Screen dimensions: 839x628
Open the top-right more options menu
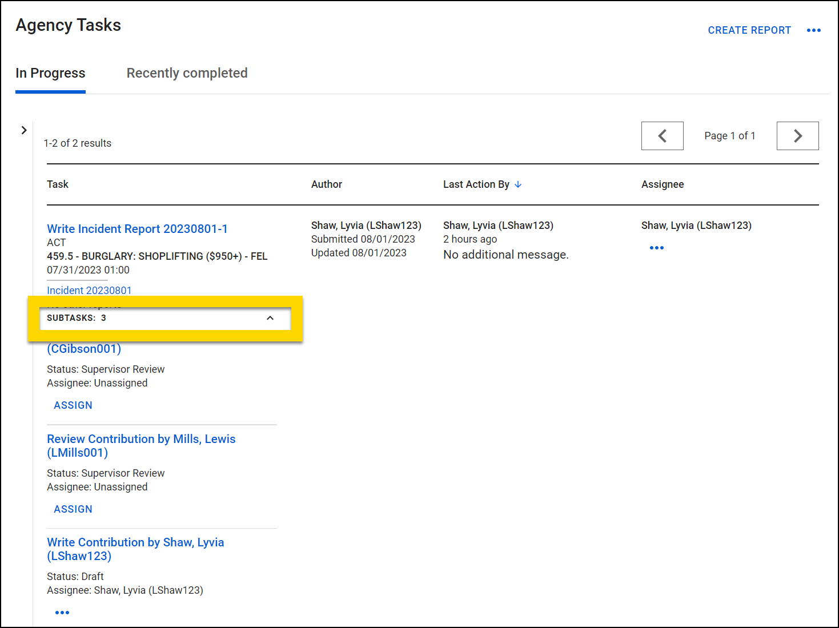pos(813,30)
